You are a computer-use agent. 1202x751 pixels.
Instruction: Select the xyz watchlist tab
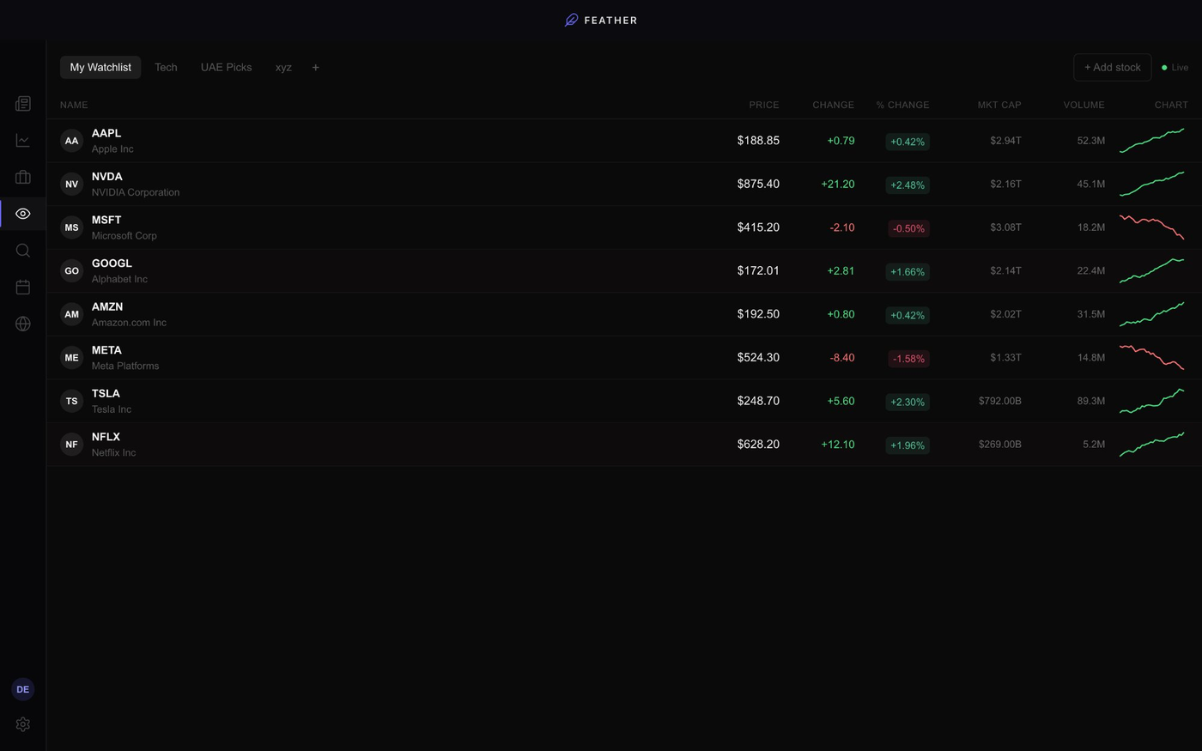tap(283, 67)
